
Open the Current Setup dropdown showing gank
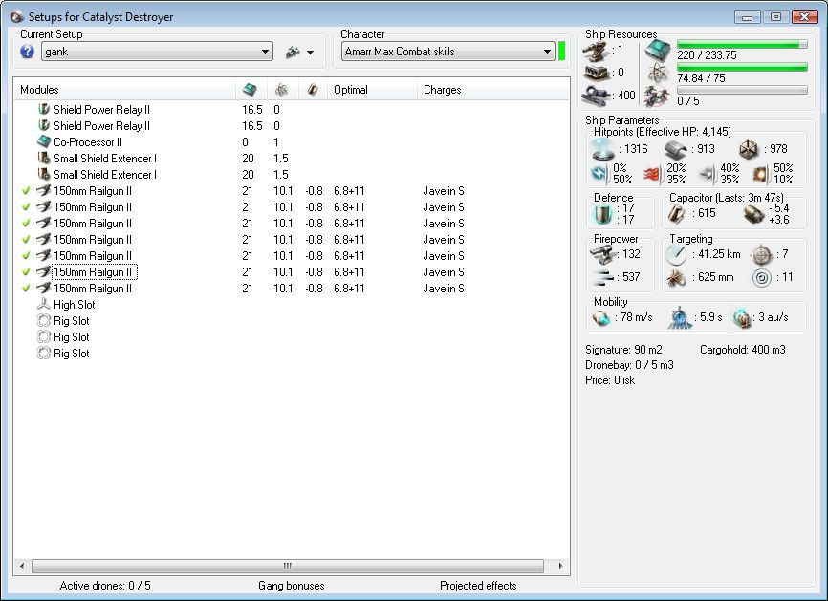pyautogui.click(x=158, y=52)
